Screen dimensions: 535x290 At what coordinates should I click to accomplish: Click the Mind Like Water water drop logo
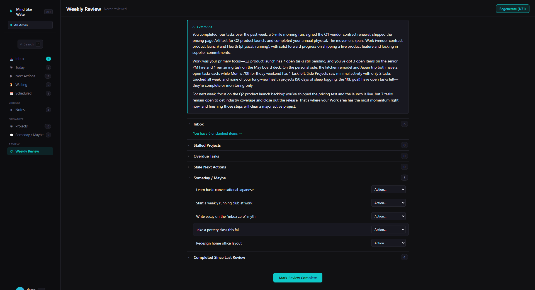[11, 11]
